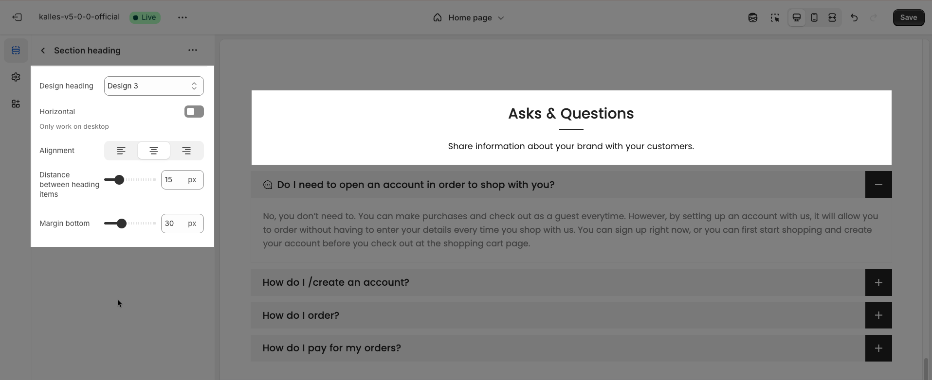Open theme actions three-dot menu
Viewport: 932px width, 380px height.
coord(183,17)
